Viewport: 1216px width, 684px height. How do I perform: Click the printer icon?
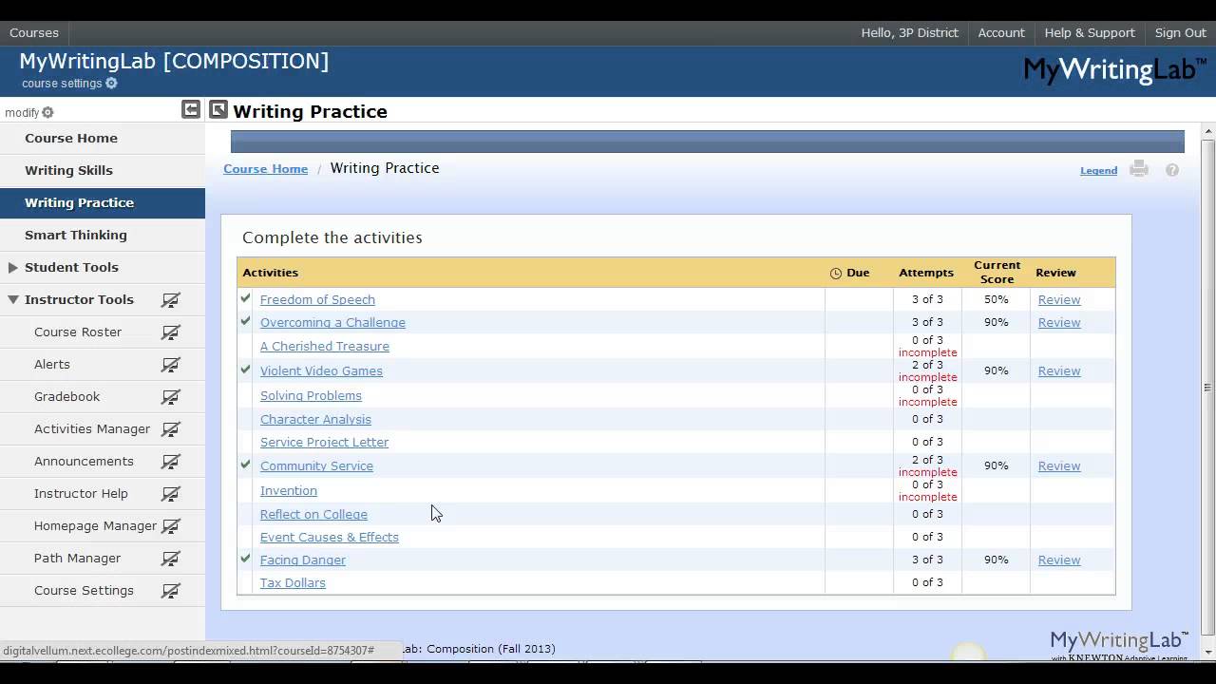point(1139,169)
